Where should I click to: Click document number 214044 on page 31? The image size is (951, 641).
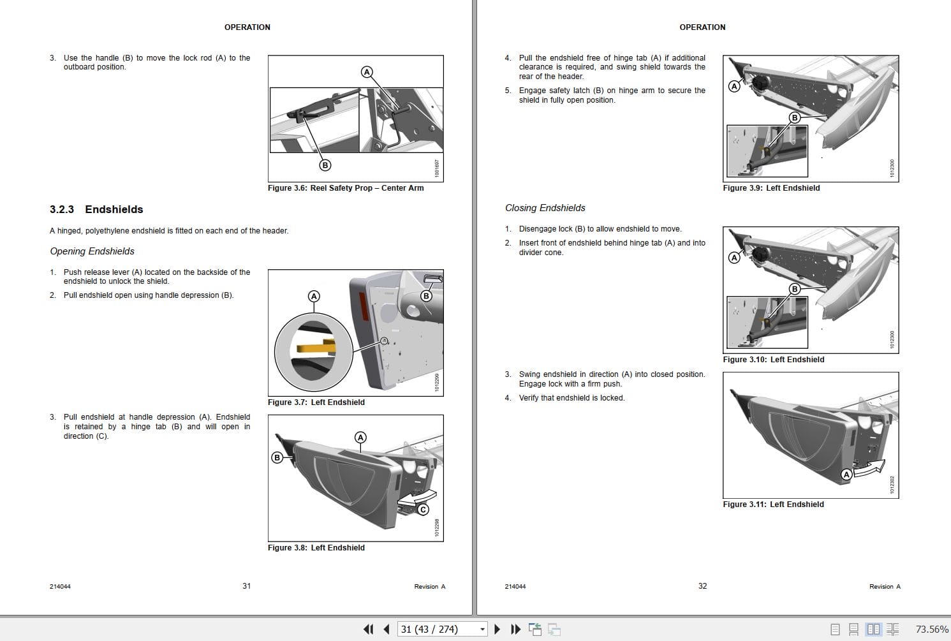click(60, 587)
